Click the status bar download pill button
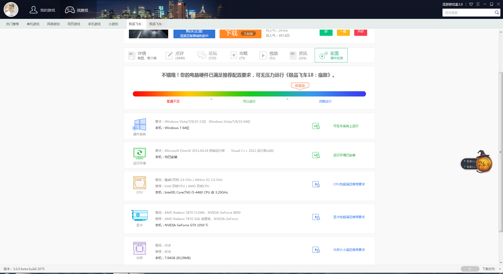This screenshot has width=503, height=274. 470,269
